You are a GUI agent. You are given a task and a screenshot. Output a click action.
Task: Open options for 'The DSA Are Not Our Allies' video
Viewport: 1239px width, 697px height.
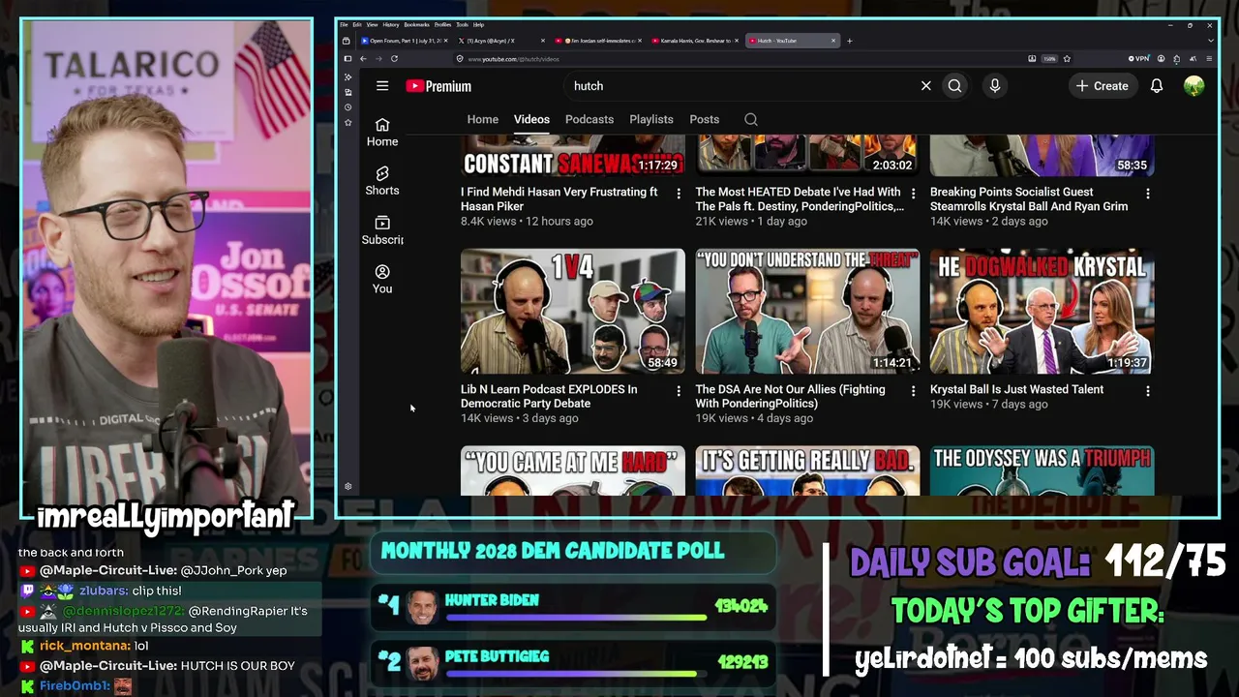click(913, 391)
